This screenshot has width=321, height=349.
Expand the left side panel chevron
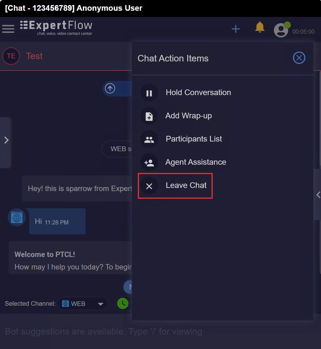point(6,140)
